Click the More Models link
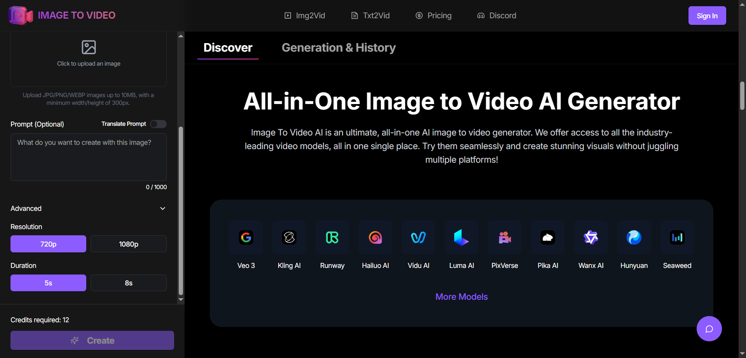Image resolution: width=746 pixels, height=358 pixels. click(x=461, y=297)
